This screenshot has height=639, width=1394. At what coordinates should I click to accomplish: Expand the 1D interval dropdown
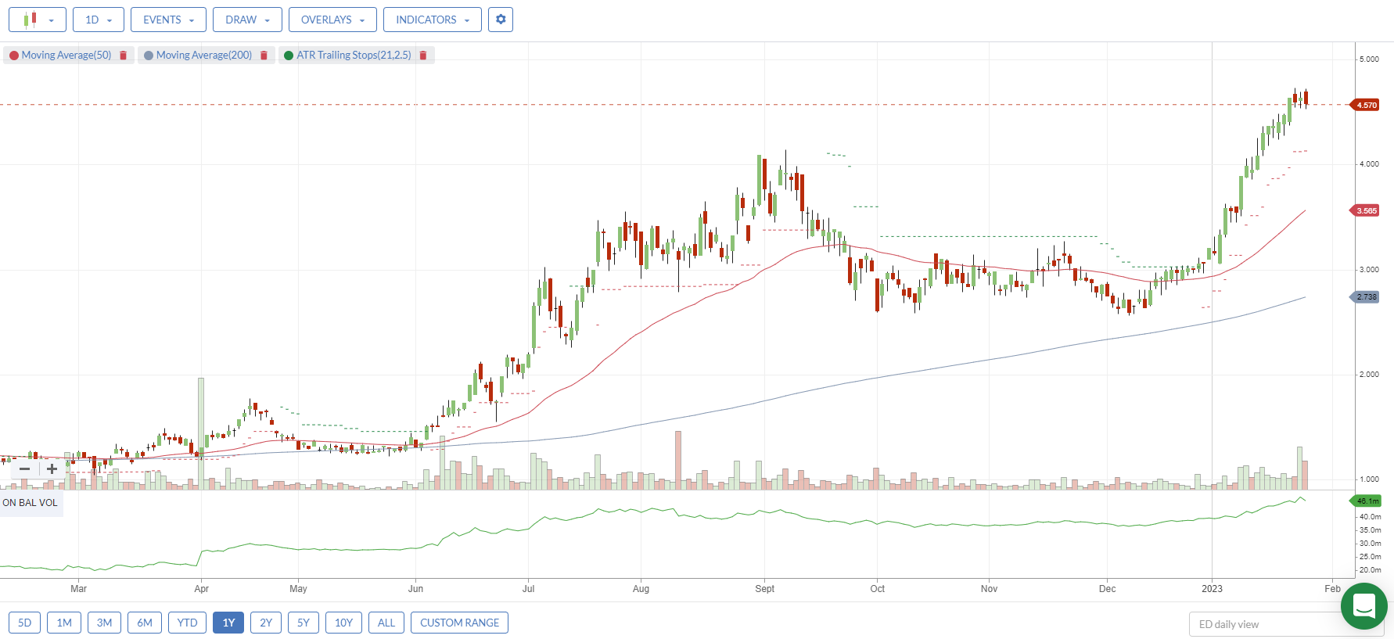tap(99, 20)
